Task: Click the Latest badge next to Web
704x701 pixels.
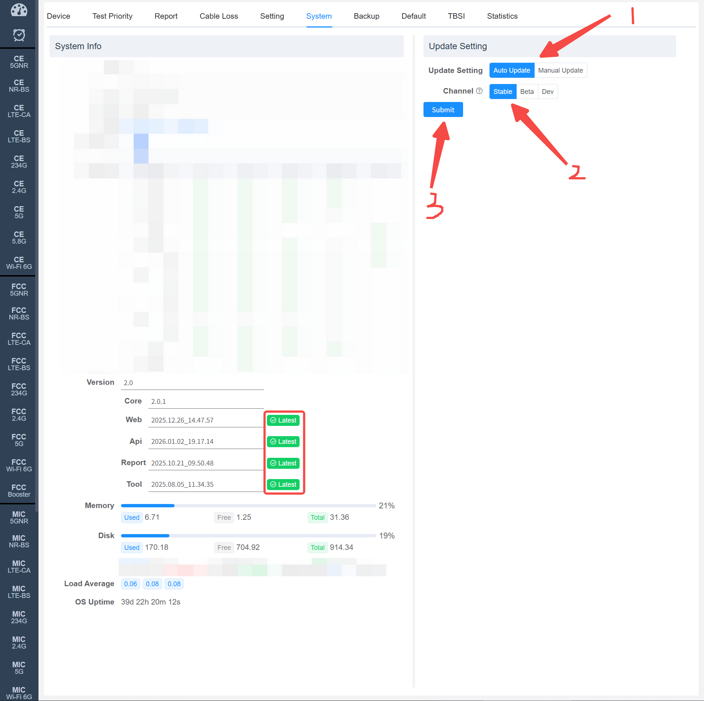Action: (283, 420)
